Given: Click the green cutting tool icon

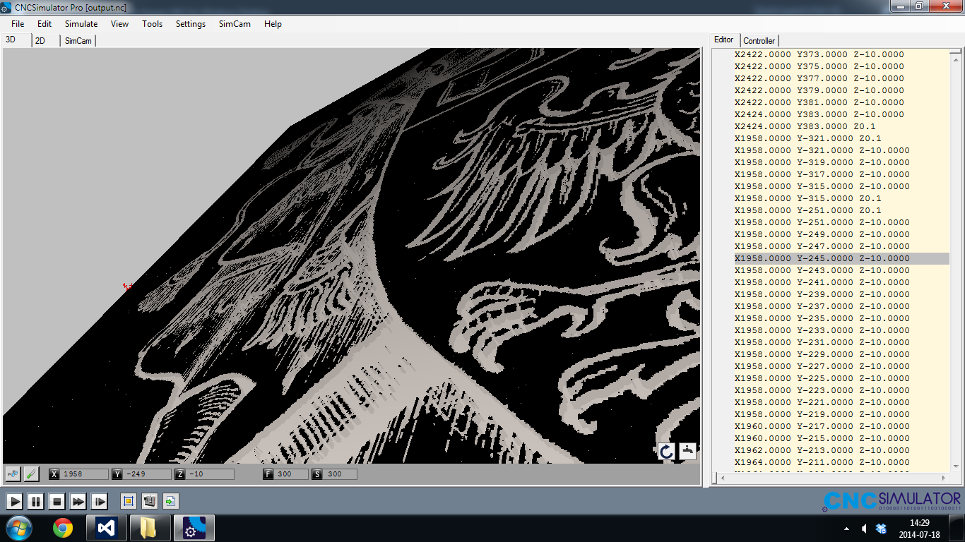Looking at the screenshot, I should click(x=31, y=474).
